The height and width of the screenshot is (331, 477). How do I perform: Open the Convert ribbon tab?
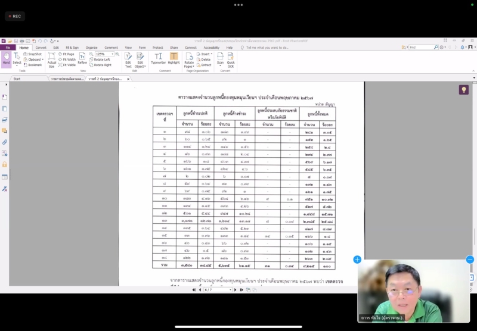[x=41, y=48]
